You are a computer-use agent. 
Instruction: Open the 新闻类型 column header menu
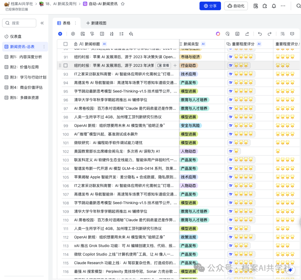(202, 44)
